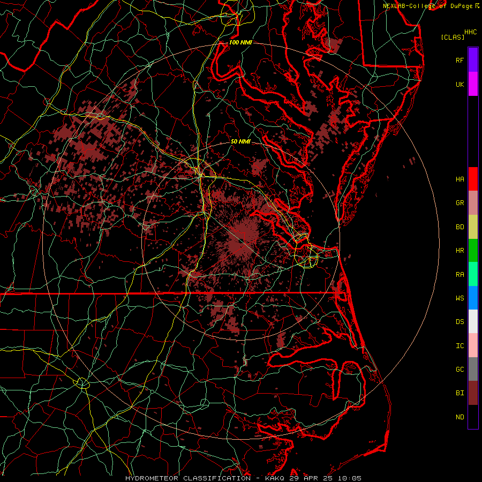This screenshot has width=482, height=482.
Task: Click the RF purple legend swatch
Action: point(473,60)
